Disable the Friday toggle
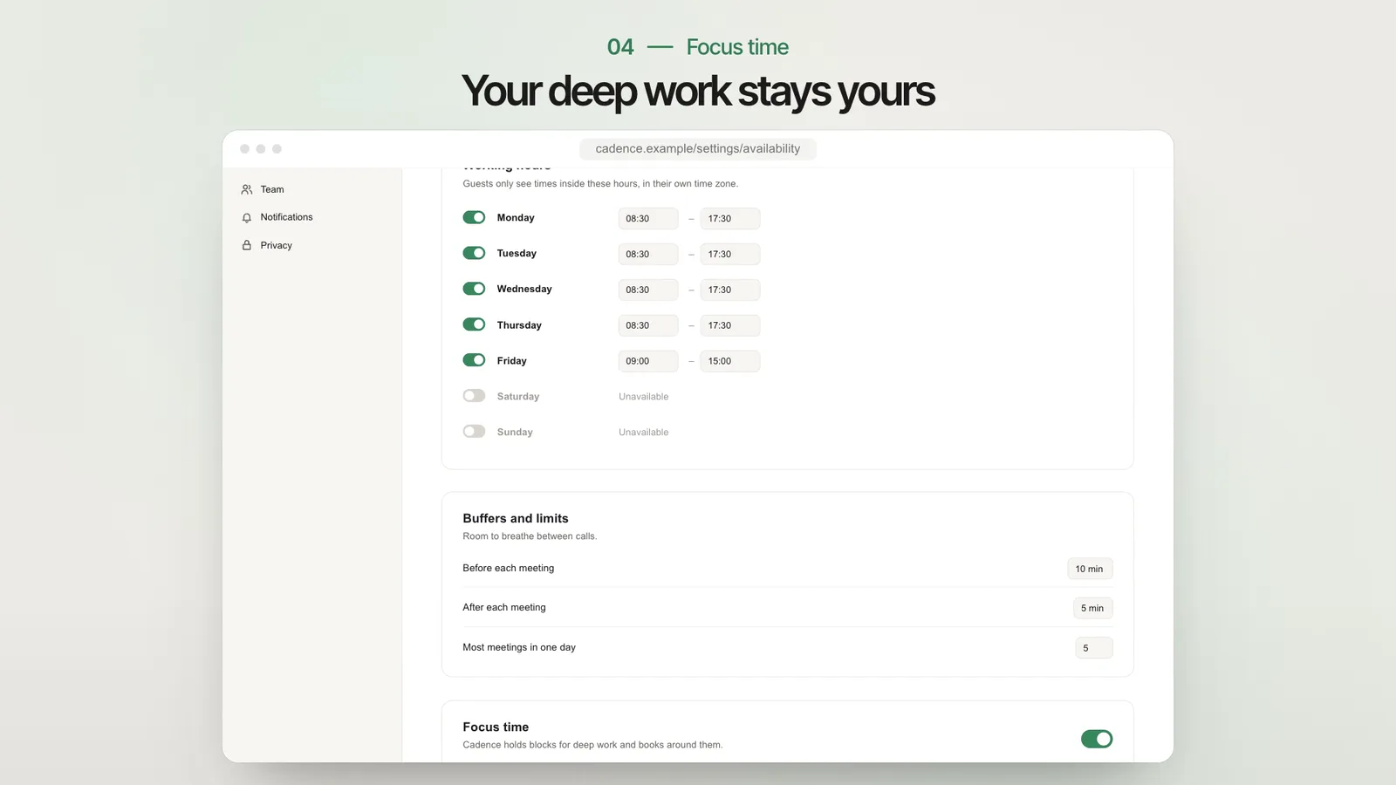 (x=474, y=360)
